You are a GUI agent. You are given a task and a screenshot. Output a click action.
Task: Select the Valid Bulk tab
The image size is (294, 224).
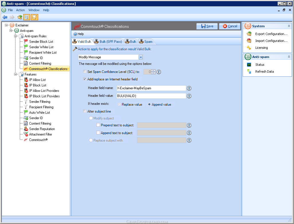82,42
